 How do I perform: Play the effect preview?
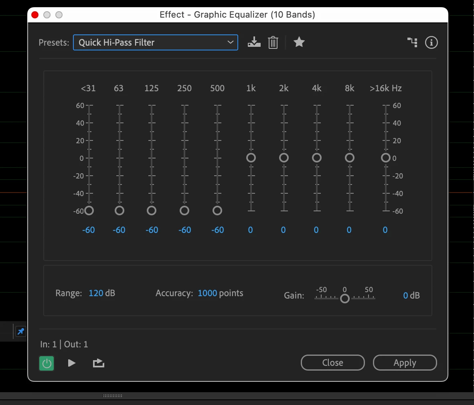[72, 363]
